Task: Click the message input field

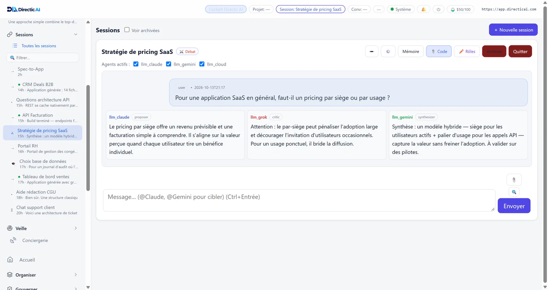Action: point(299,201)
